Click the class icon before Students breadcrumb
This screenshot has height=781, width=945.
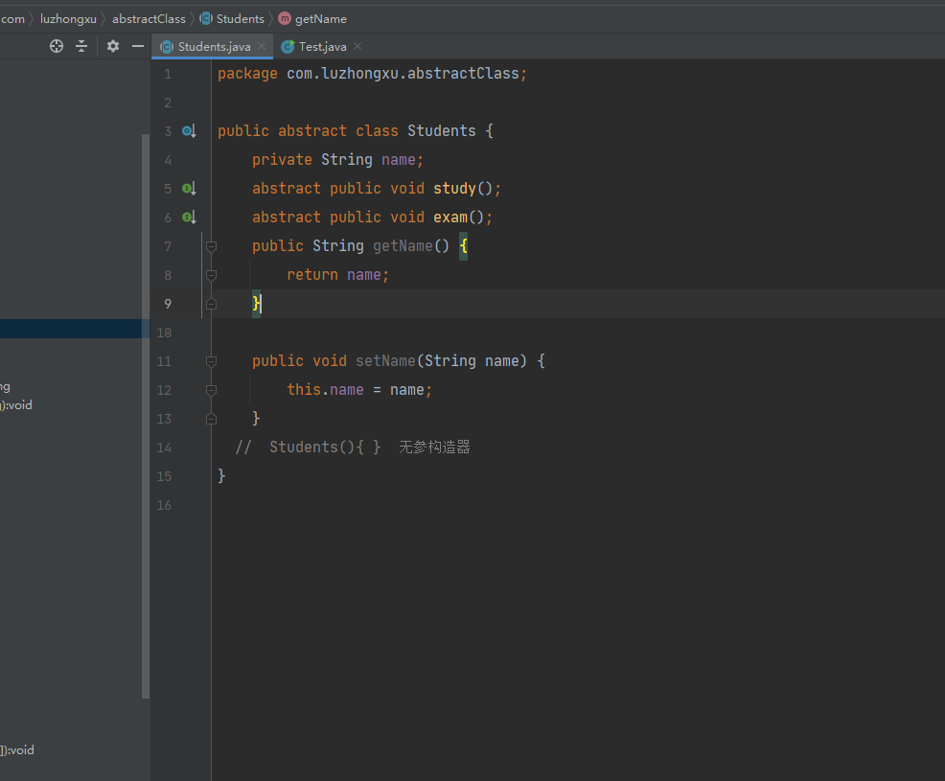pos(206,18)
